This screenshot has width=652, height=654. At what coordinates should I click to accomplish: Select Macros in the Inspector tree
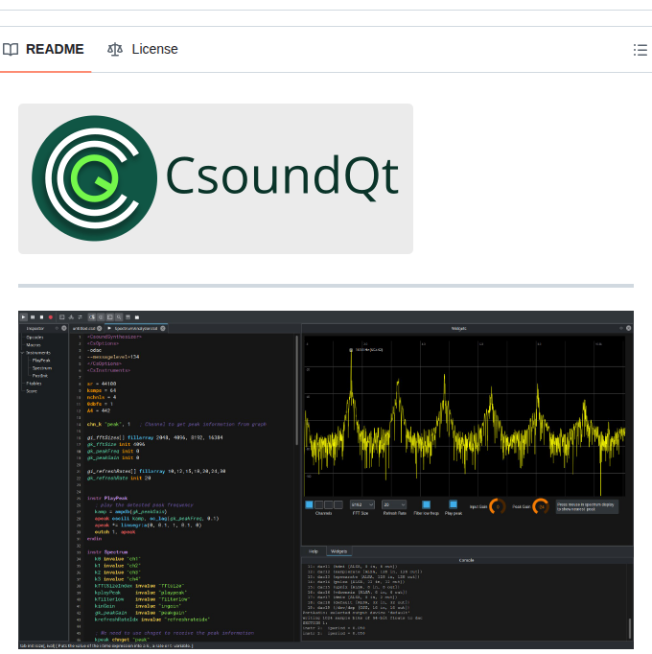[34, 345]
